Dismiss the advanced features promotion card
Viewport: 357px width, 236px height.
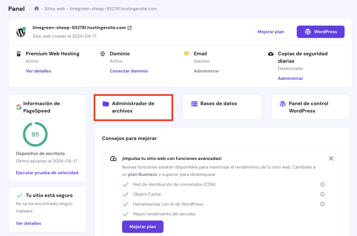coord(331,158)
